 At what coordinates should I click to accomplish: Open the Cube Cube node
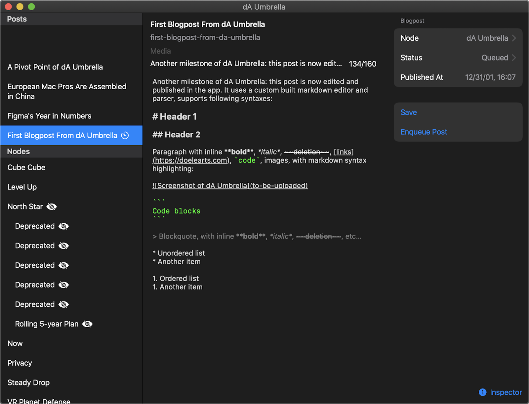pos(26,167)
